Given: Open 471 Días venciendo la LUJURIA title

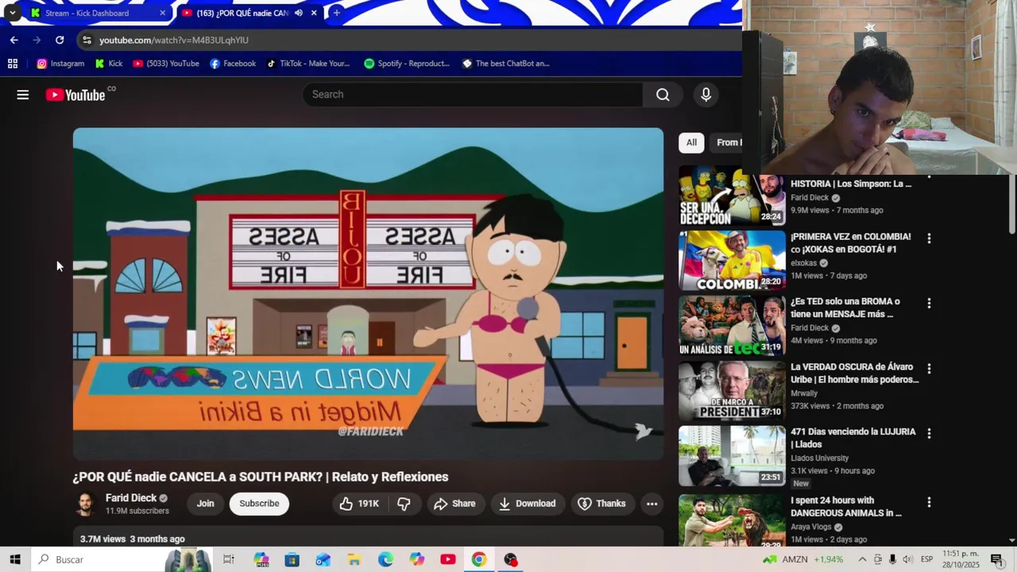Looking at the screenshot, I should click(853, 439).
